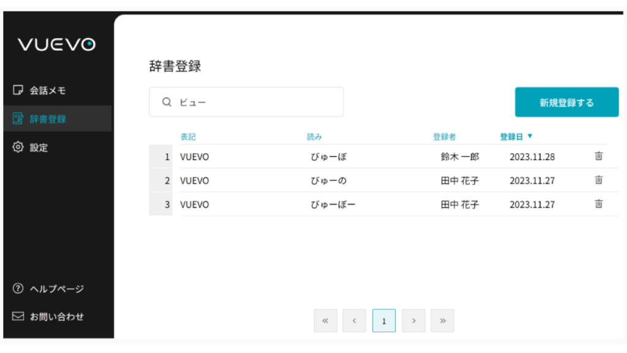Click the お問い合わせ envelope icon

(18, 317)
